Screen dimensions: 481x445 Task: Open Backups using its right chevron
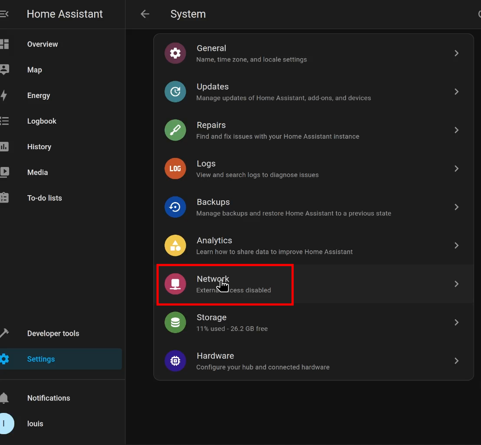pyautogui.click(x=456, y=207)
